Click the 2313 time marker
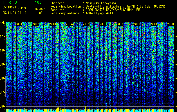This screenshot has width=177, height=112. pos(53,24)
